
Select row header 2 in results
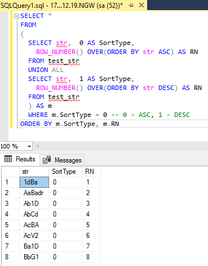tap(11, 193)
